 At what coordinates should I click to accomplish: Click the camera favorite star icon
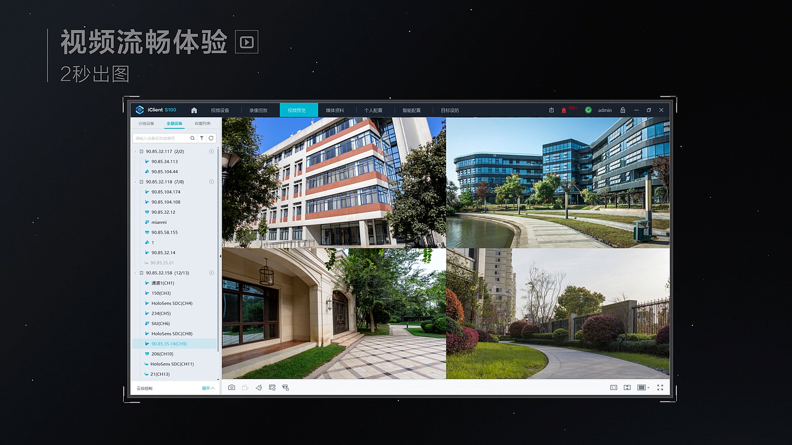pyautogui.click(x=286, y=388)
